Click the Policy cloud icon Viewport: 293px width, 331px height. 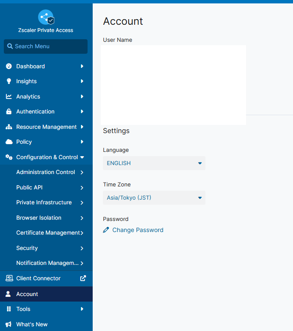pyautogui.click(x=9, y=142)
